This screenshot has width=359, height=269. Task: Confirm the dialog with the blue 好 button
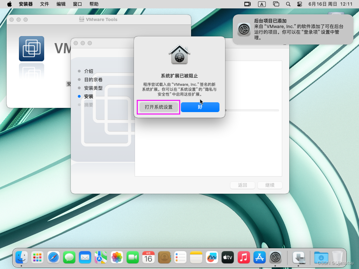pyautogui.click(x=200, y=107)
